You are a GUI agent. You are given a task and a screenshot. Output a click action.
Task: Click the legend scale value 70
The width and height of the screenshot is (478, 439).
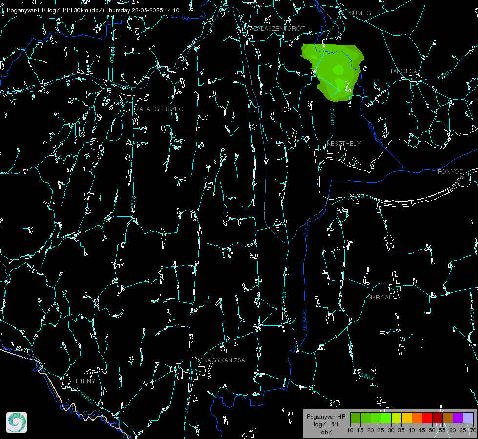pyautogui.click(x=473, y=430)
